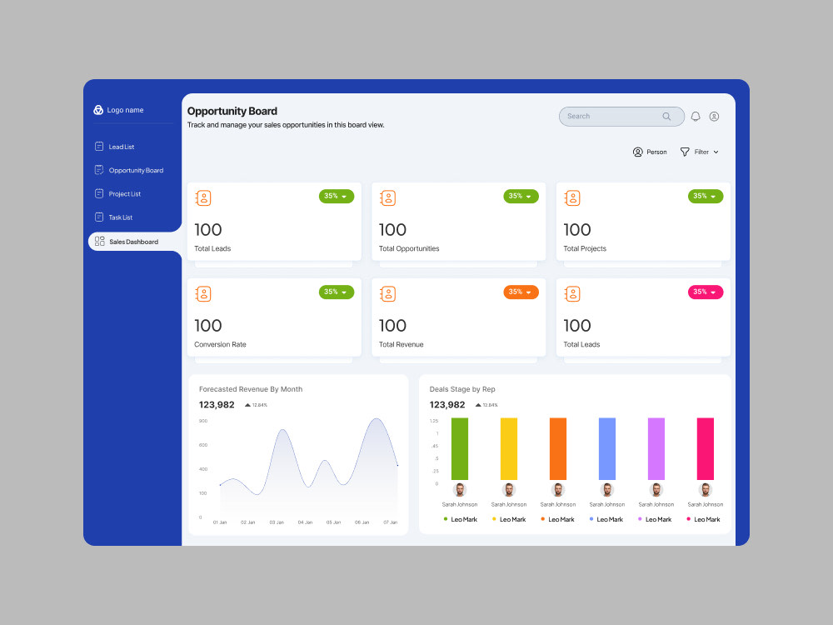Open orange 35% dropdown on Total Revenue card

click(x=521, y=292)
